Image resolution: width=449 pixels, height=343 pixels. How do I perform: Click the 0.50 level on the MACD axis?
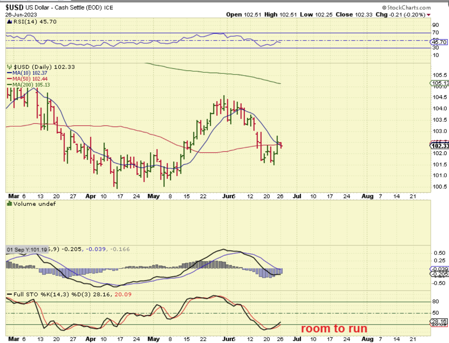pyautogui.click(x=440, y=253)
